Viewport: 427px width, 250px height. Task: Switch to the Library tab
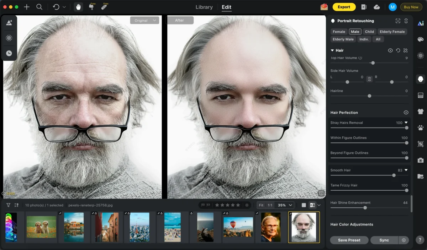click(x=204, y=7)
